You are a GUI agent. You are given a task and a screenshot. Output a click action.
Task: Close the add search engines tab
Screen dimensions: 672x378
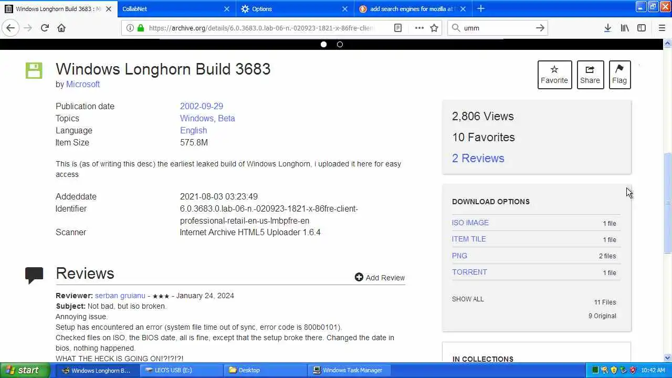tap(463, 9)
